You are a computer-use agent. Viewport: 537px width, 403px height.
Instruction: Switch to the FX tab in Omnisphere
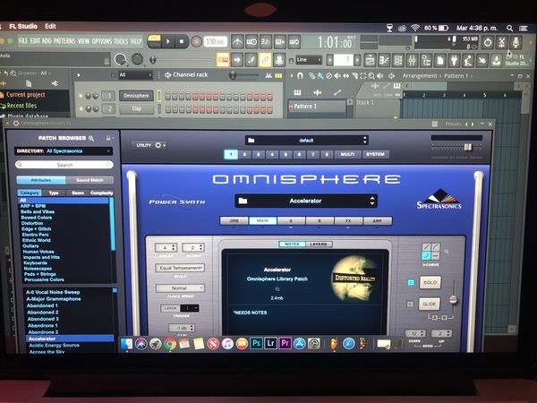[348, 221]
